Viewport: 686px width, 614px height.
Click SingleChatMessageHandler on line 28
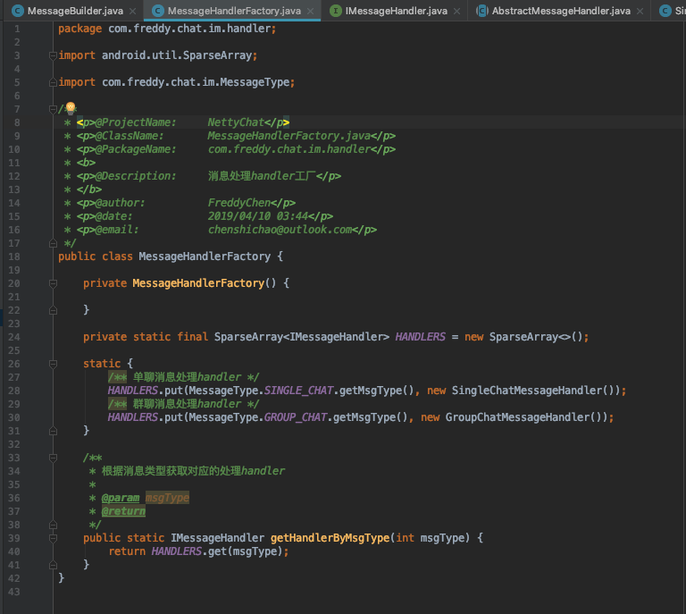point(527,391)
